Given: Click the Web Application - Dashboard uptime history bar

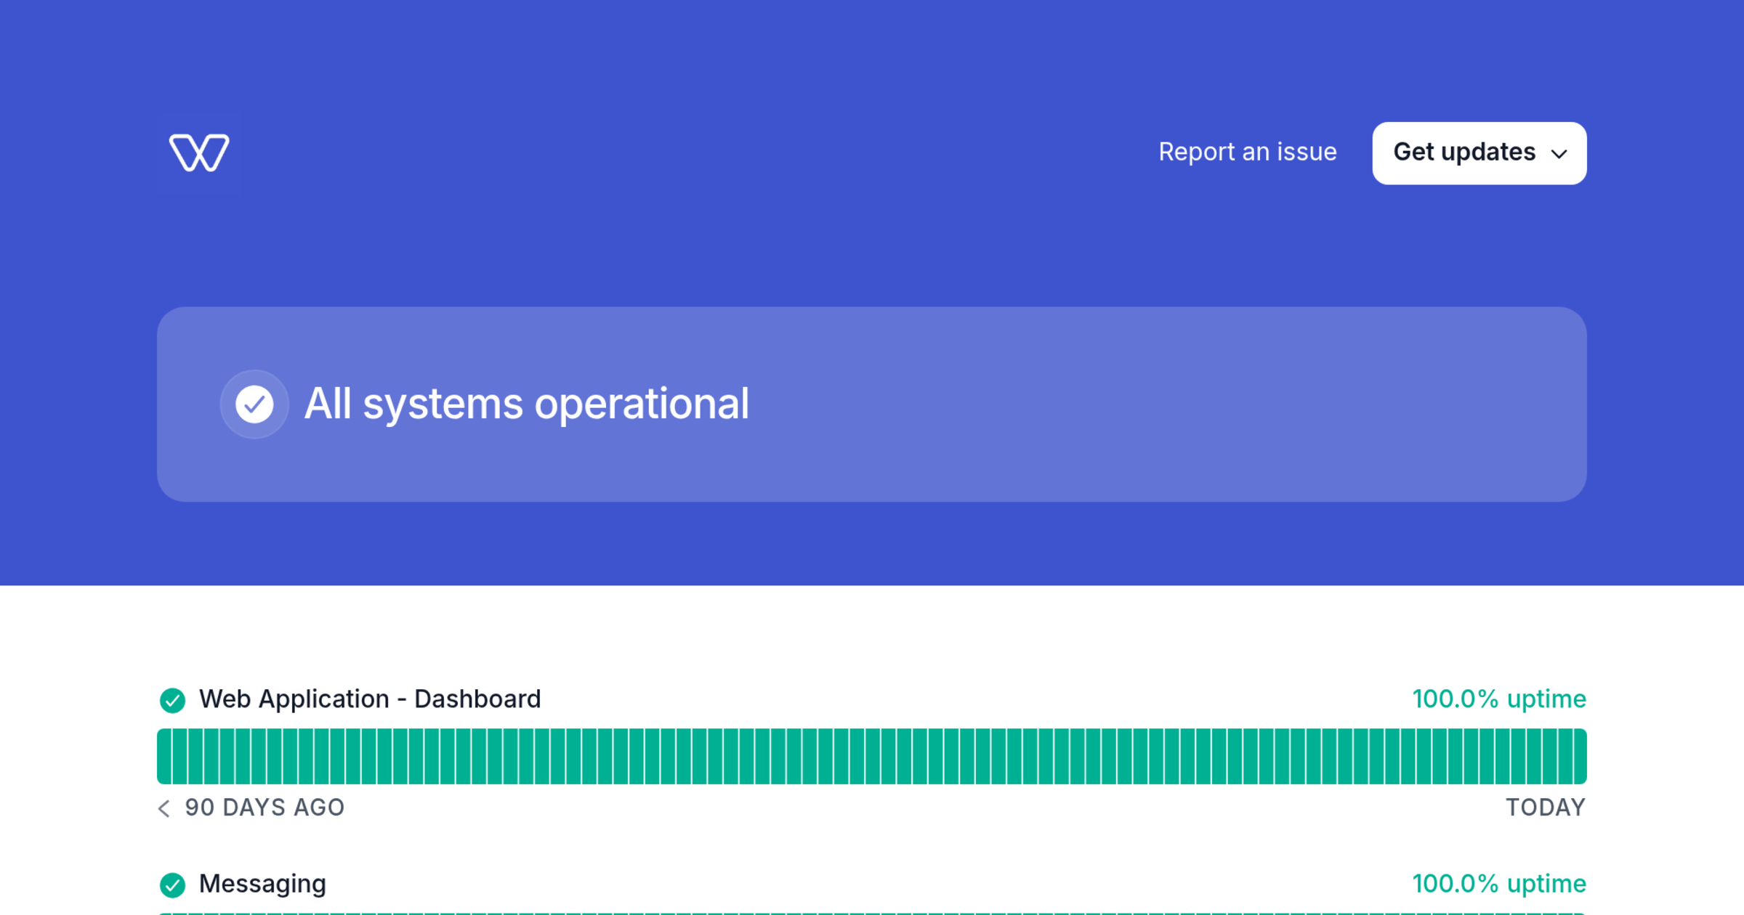Looking at the screenshot, I should [872, 756].
